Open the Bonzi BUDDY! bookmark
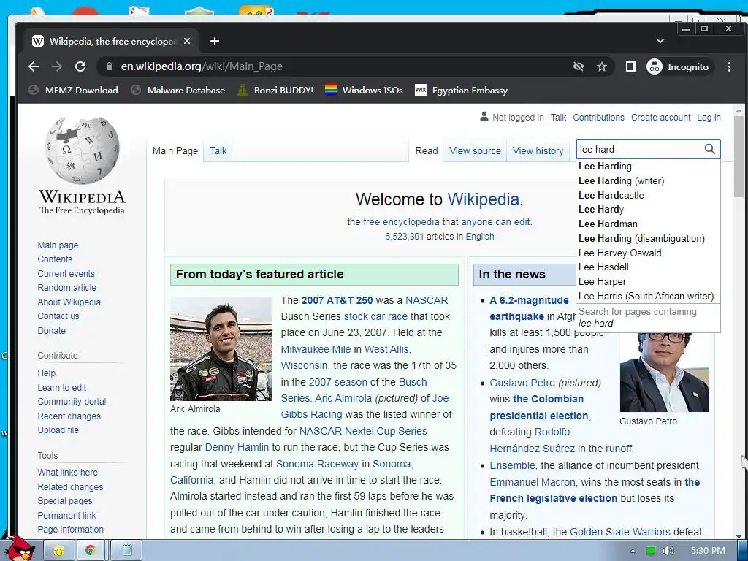Image resolution: width=748 pixels, height=561 pixels. tap(275, 90)
